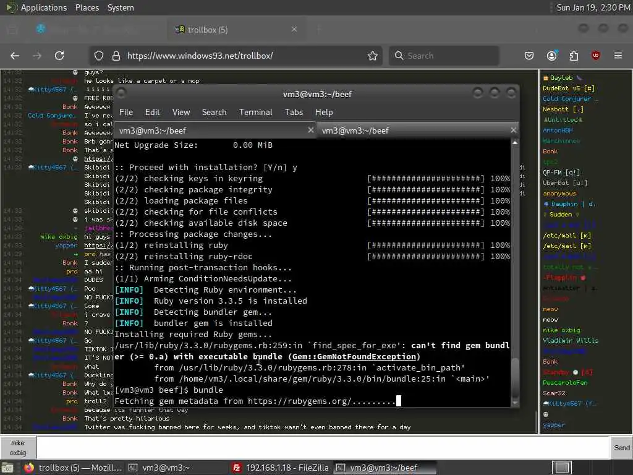Open the Applications menu
Viewport: 633px width, 475px height.
(44, 7)
